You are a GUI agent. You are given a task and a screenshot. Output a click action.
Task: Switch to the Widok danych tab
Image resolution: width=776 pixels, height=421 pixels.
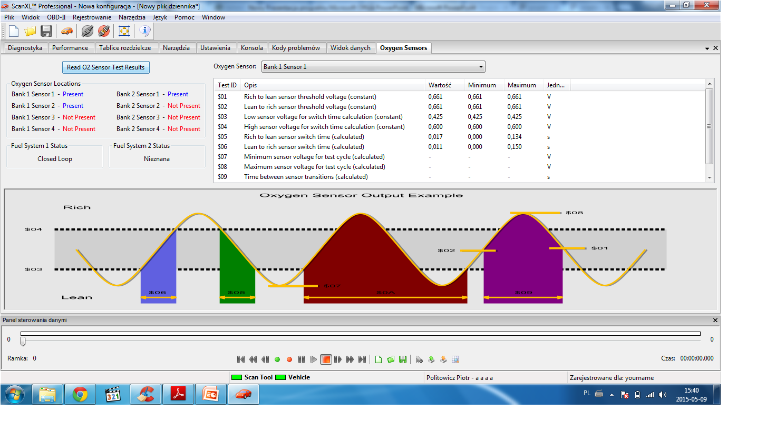click(351, 48)
